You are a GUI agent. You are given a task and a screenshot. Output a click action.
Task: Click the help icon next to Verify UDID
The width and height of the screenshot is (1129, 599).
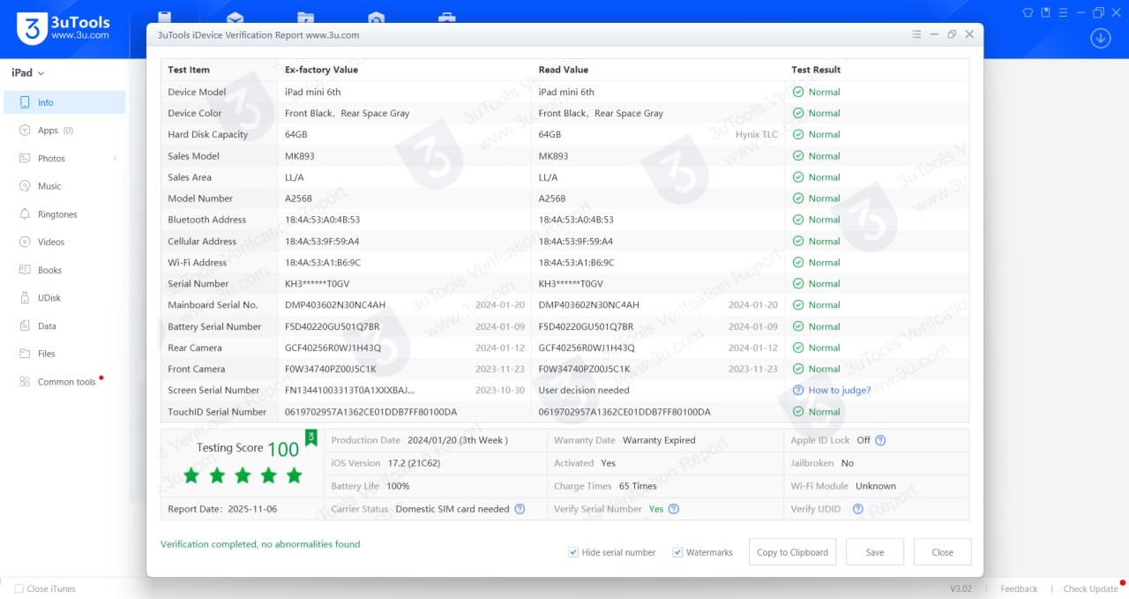tap(857, 509)
